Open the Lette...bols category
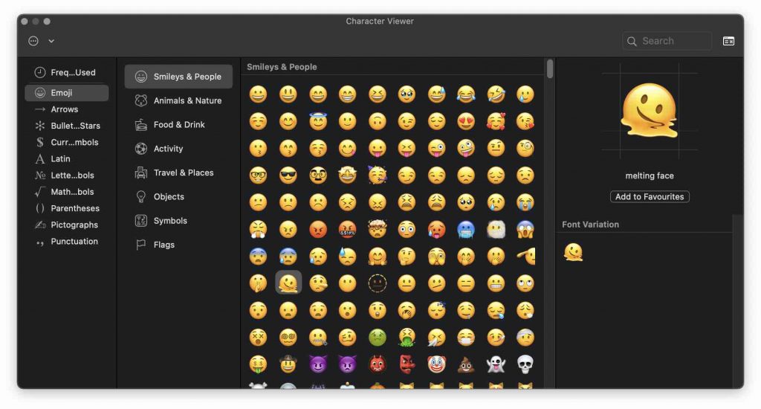 click(66, 175)
